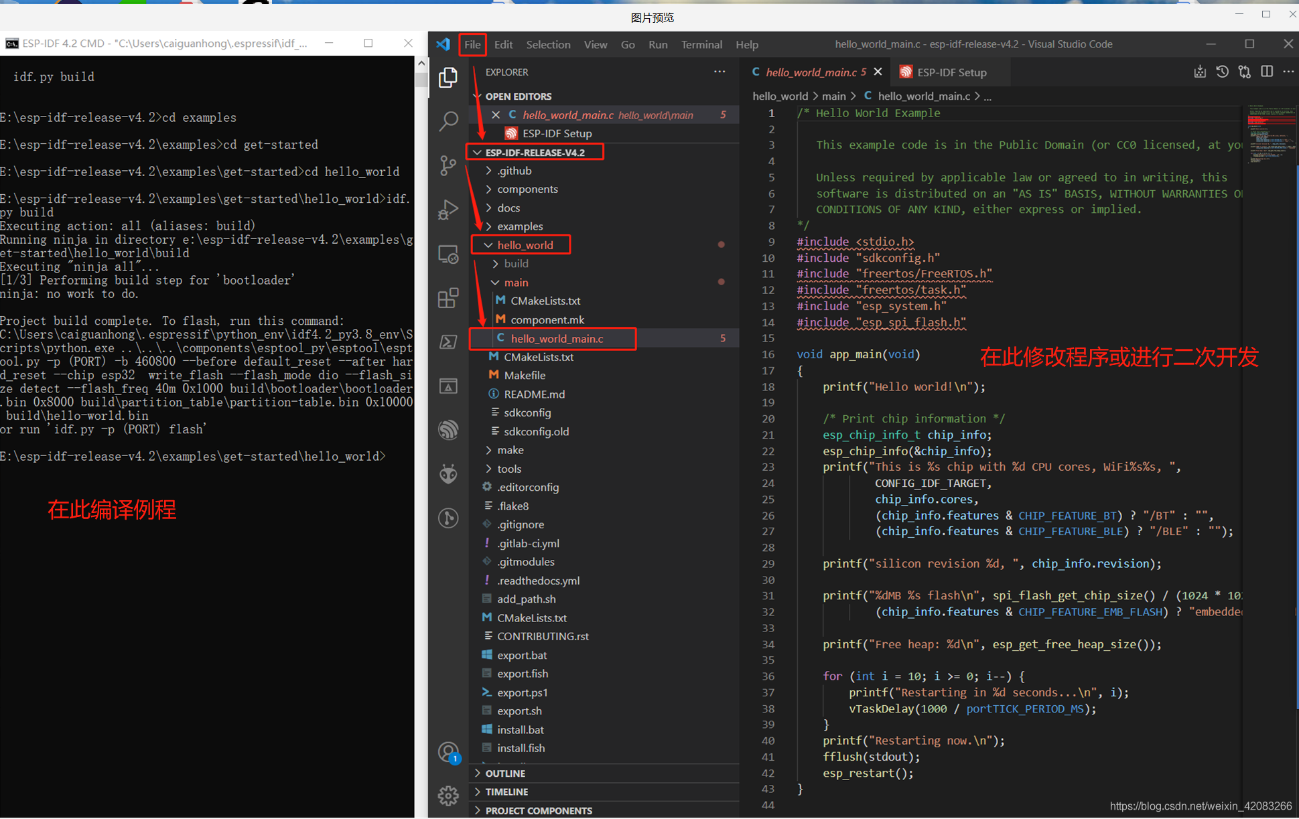Open Source Control view in activity bar
This screenshot has height=819, width=1299.
coord(448,165)
